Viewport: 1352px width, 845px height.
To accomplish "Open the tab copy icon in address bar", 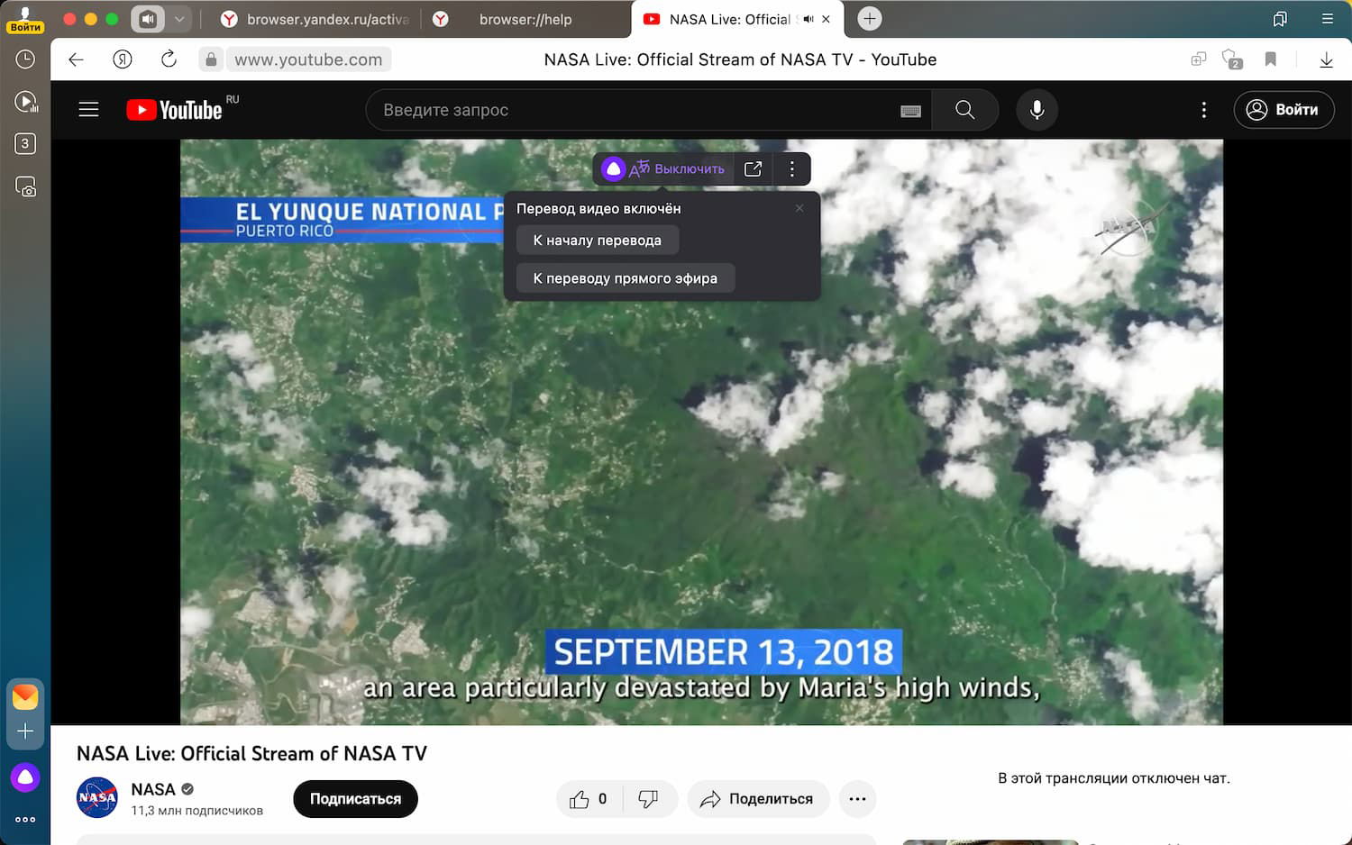I will [1198, 59].
